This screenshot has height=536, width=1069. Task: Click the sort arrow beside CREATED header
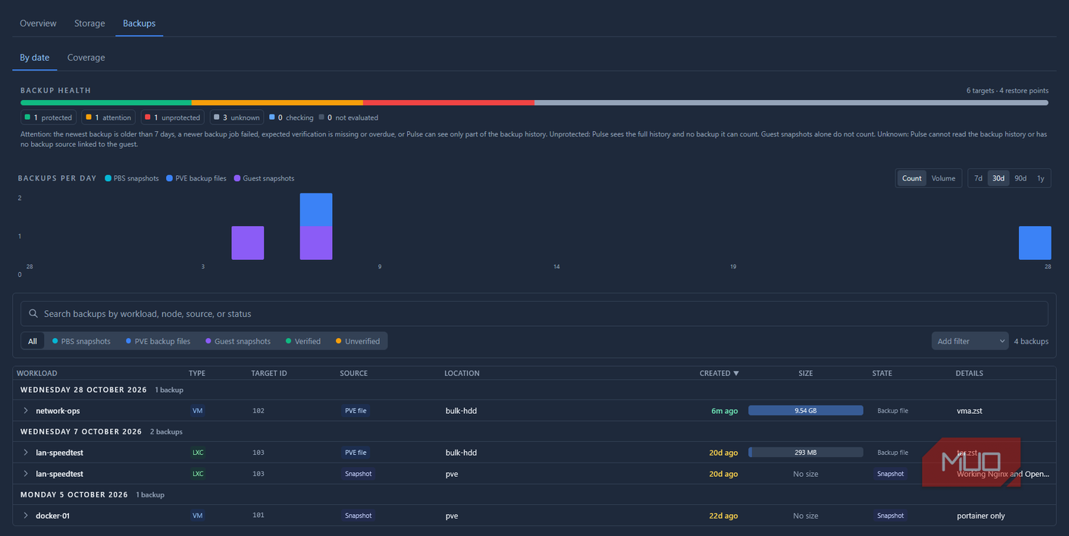[x=735, y=373]
